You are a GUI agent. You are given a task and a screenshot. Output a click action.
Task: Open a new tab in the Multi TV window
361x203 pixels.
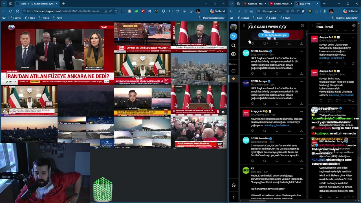[63, 4]
